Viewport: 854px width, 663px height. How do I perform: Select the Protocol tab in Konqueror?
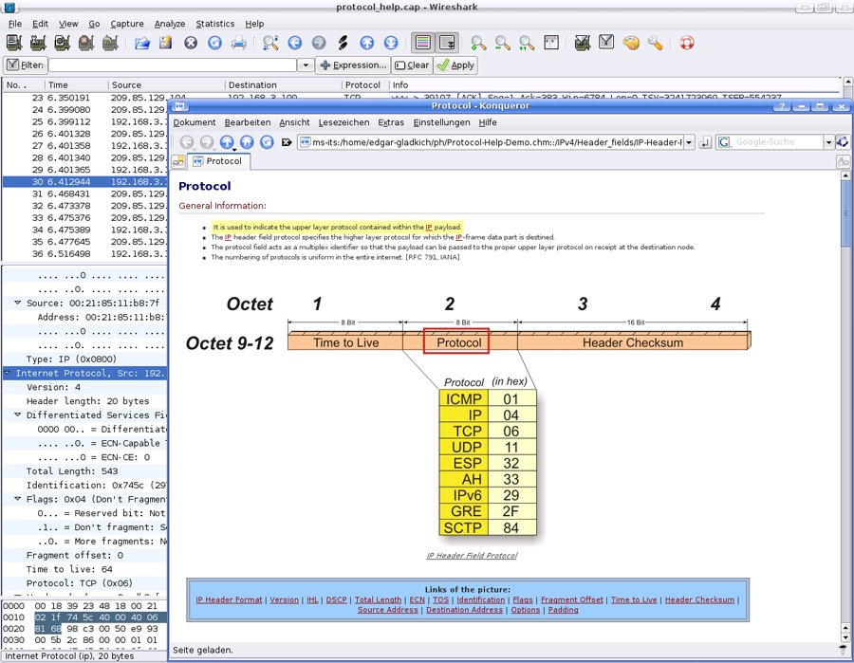point(218,161)
